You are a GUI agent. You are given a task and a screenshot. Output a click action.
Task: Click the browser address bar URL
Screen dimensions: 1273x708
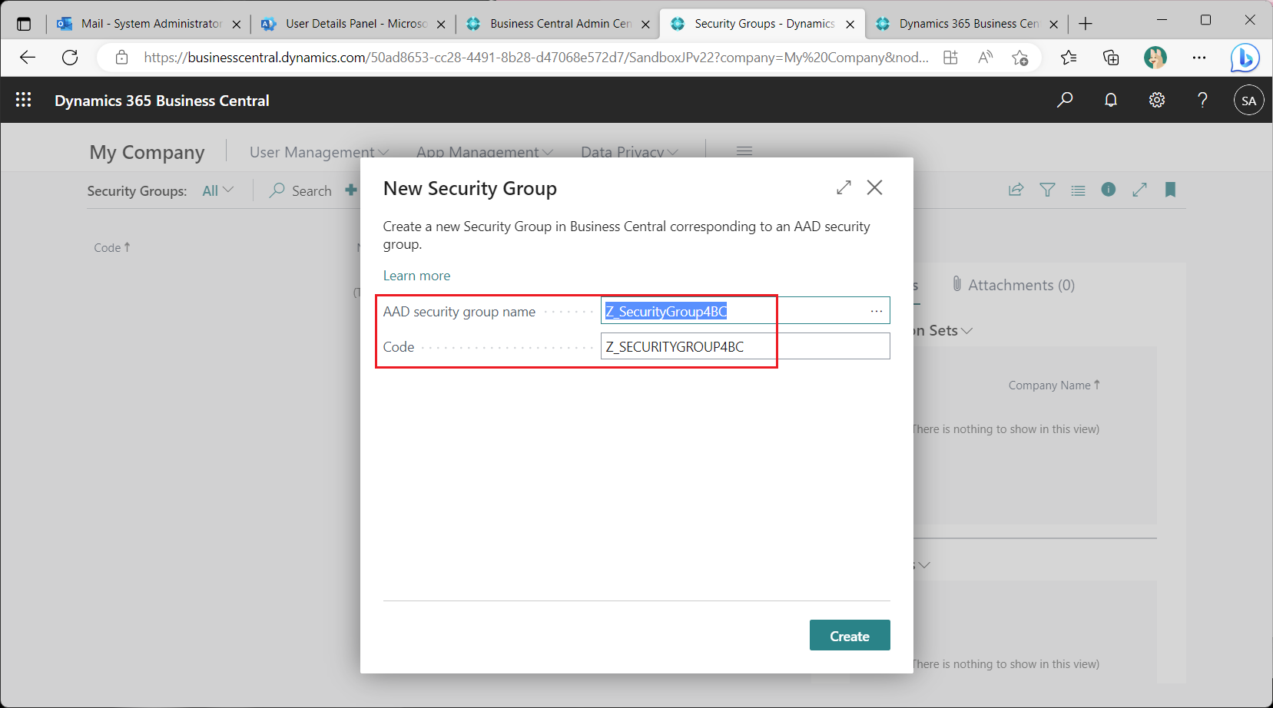535,58
